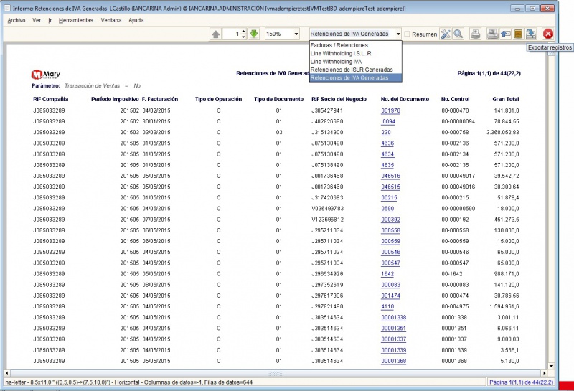Screen dimensions: 574x391
Task: Open document link 230
Action: point(386,133)
